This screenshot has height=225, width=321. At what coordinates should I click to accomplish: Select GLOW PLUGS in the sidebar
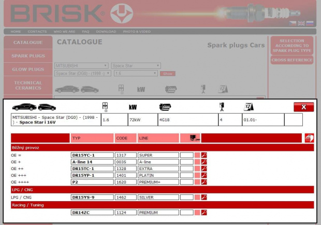coord(28,69)
